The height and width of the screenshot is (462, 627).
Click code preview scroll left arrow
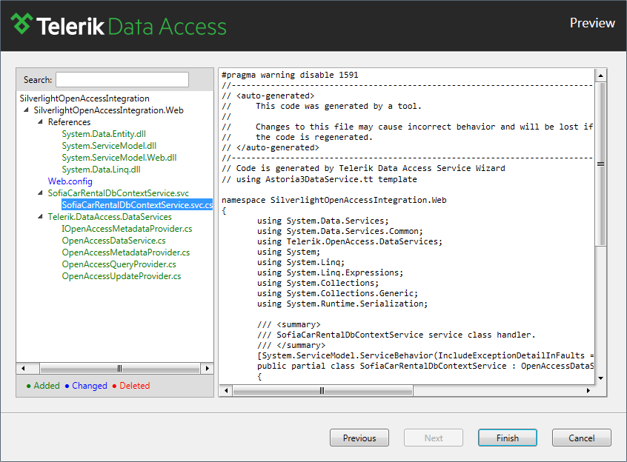(x=226, y=390)
